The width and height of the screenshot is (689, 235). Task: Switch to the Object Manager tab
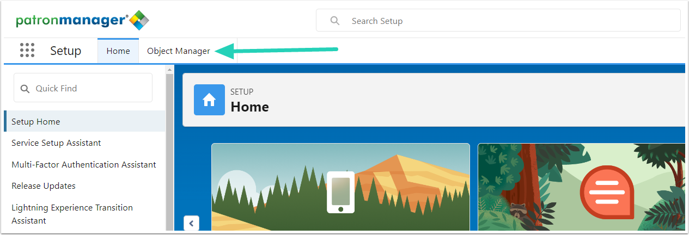(x=179, y=51)
